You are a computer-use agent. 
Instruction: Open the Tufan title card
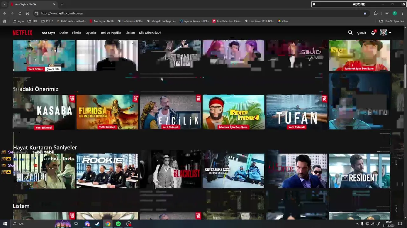click(x=297, y=112)
